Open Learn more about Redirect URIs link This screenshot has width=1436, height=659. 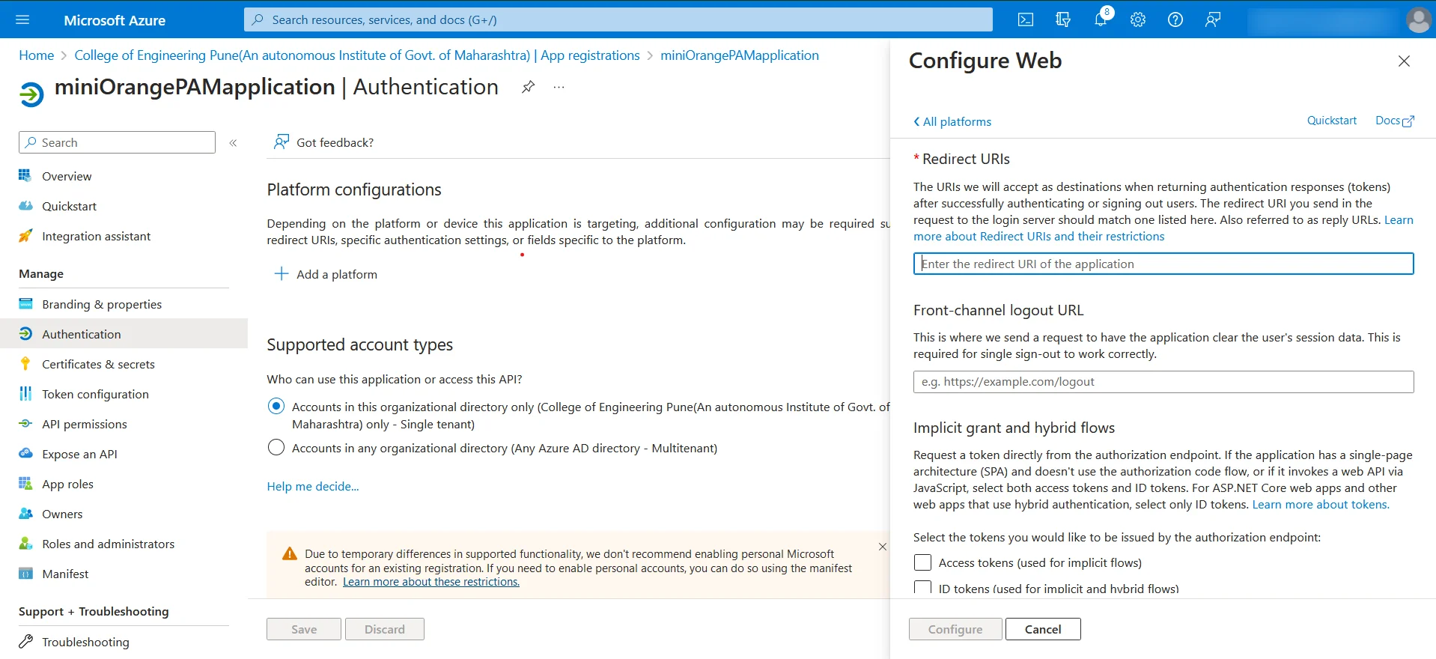coord(1039,236)
